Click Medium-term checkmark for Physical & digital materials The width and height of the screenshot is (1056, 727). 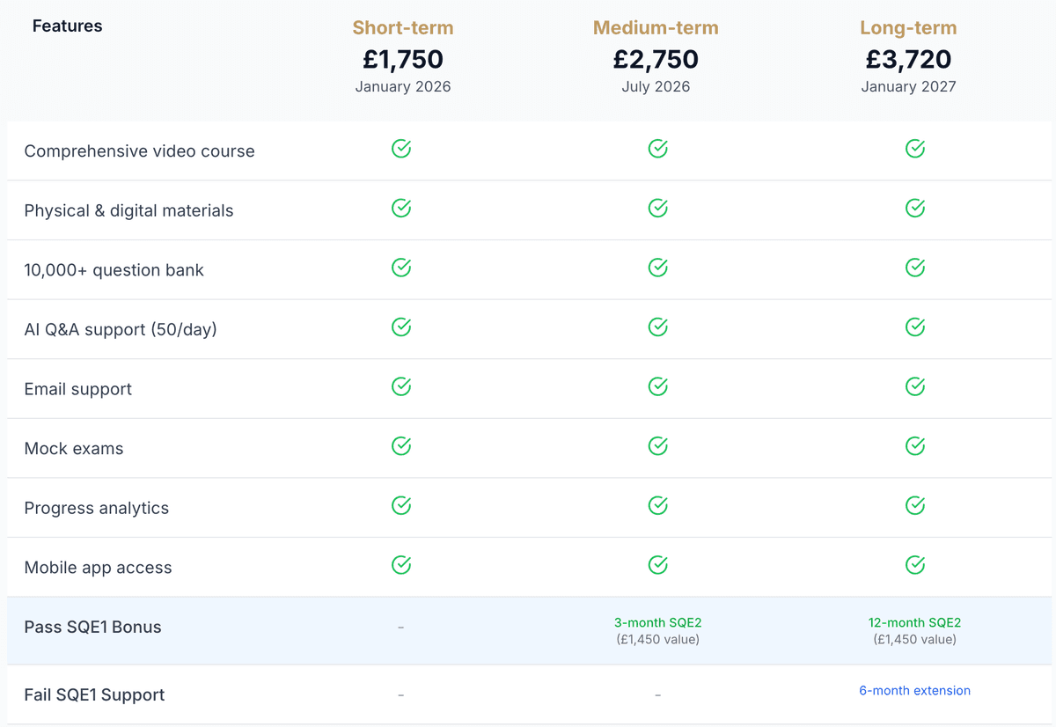[657, 209]
